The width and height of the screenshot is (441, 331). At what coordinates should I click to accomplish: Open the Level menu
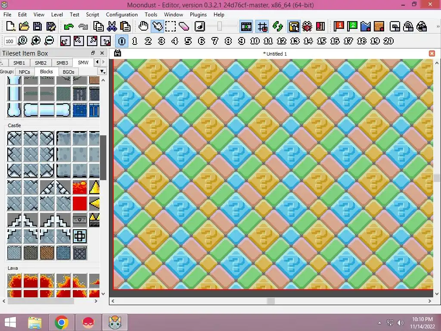[57, 14]
